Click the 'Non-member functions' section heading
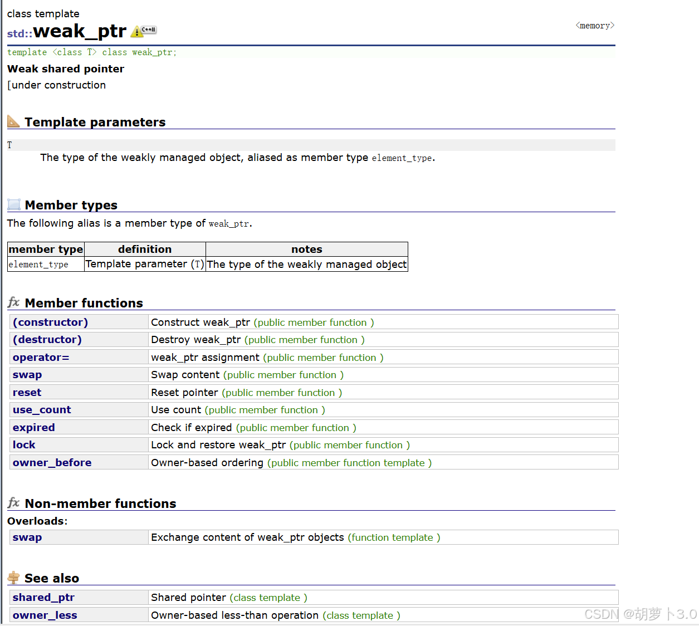699x626 pixels. [101, 503]
